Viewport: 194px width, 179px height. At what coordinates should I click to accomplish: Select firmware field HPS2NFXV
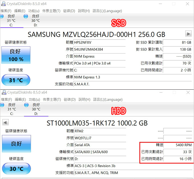100,42
